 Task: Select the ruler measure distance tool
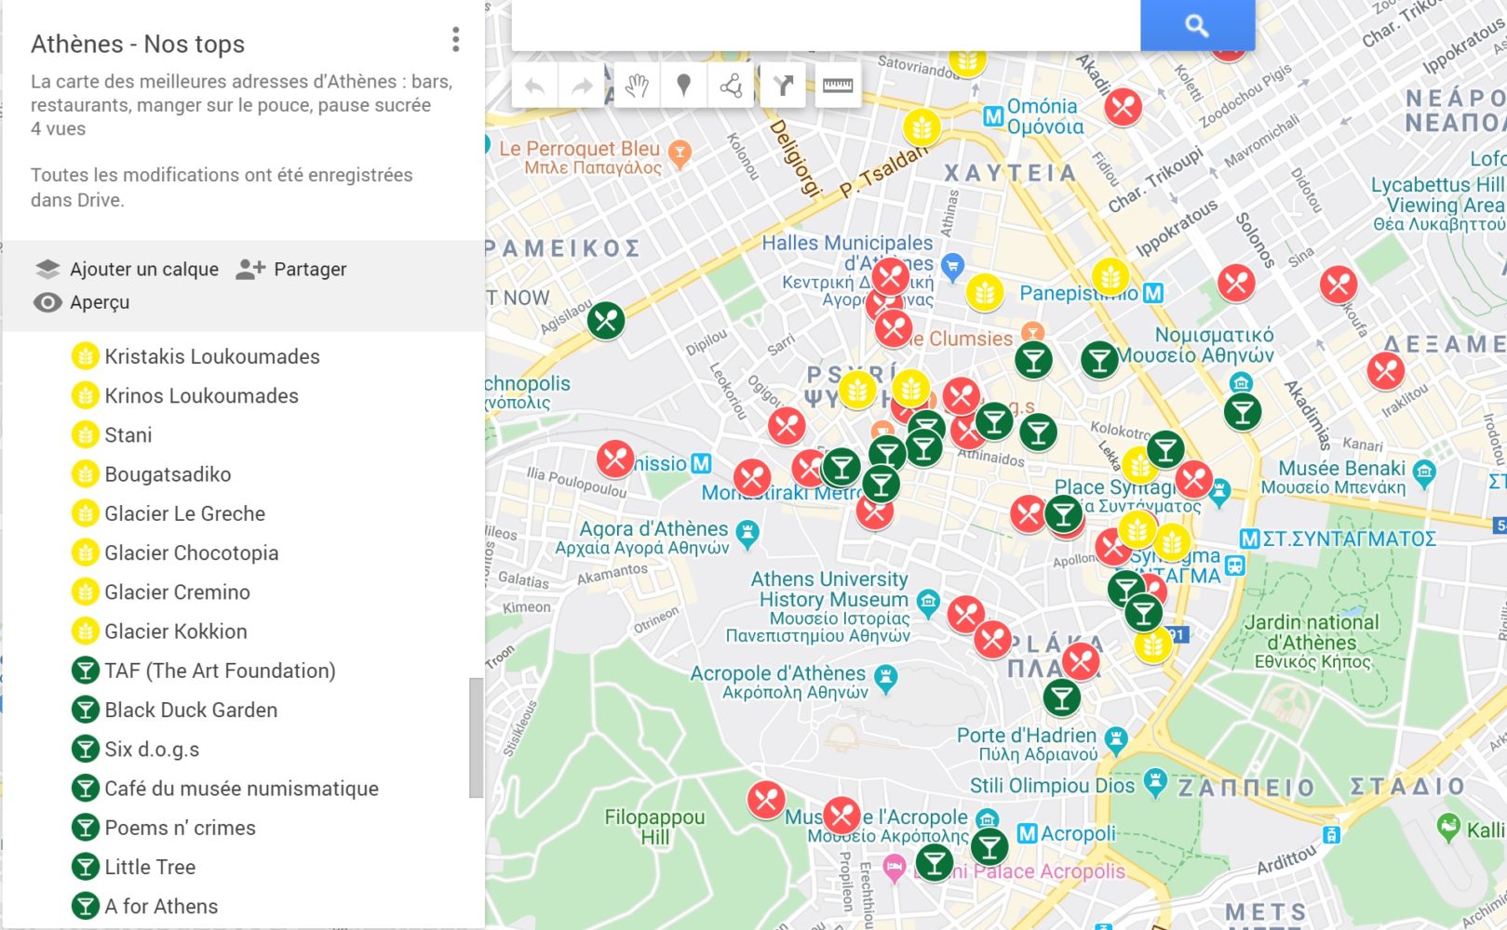837,86
